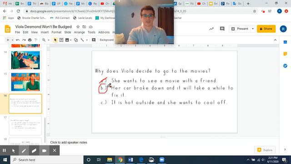The image size is (291, 164).
Task: Start presenting with Present button
Action: 240,29
